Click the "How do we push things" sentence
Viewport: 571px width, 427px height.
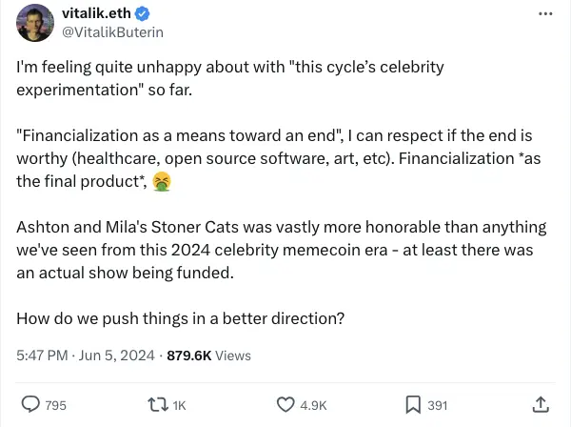tap(180, 317)
